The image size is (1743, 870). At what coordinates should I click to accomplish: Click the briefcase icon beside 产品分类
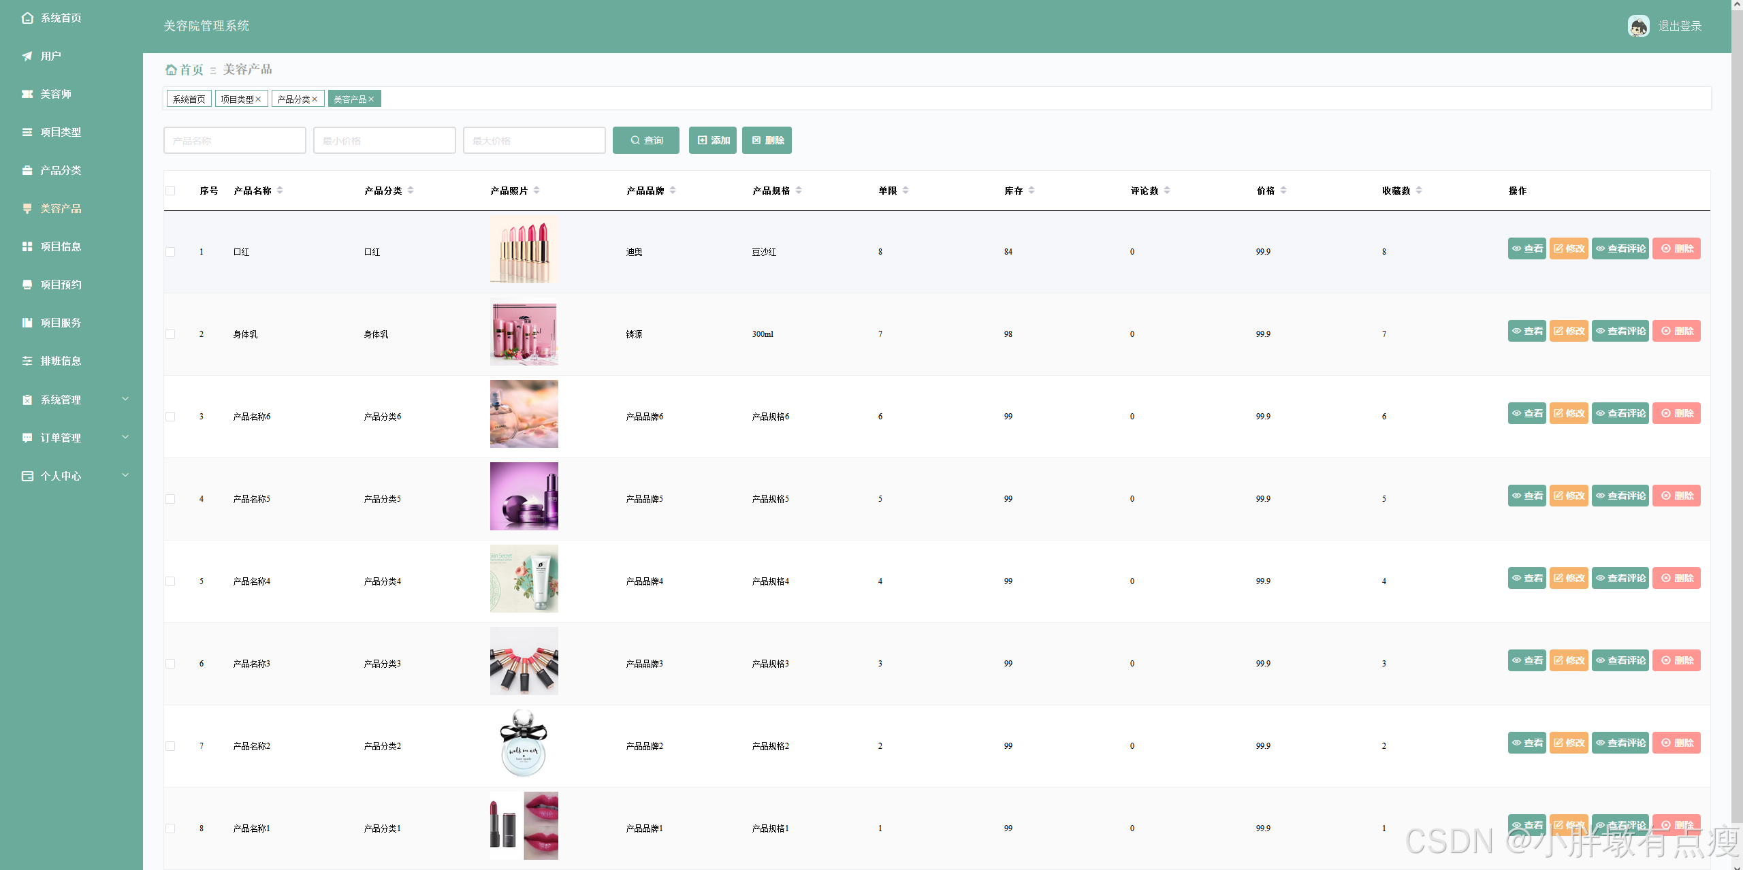pos(27,170)
